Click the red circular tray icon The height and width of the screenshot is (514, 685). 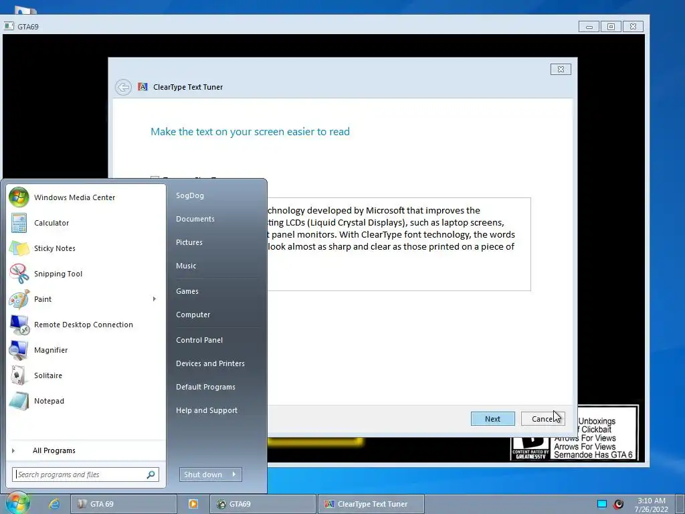[618, 504]
